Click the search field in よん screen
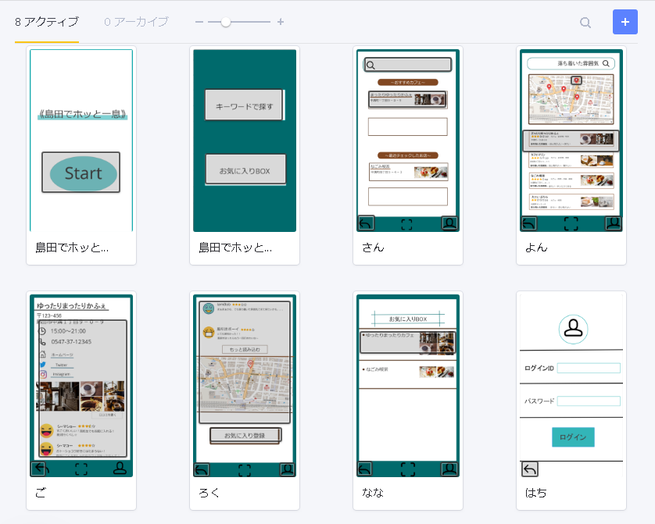This screenshot has height=524, width=655. (x=571, y=63)
